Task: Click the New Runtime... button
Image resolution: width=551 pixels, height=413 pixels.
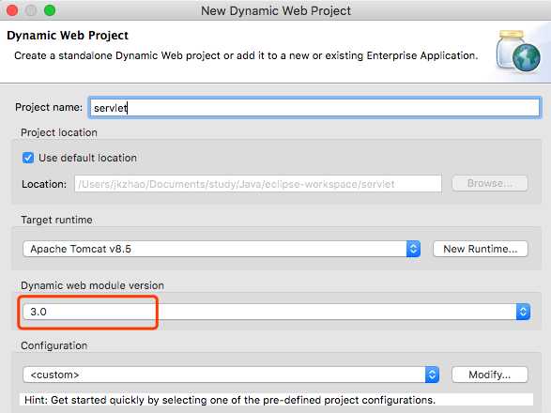Action: pos(481,249)
